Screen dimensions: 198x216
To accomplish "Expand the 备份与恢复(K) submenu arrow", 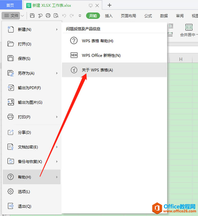I will pyautogui.click(x=57, y=161).
